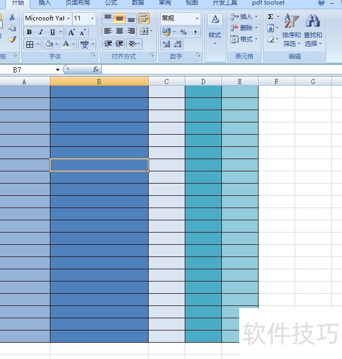Toggle Italic formatting
Image resolution: width=342 pixels, height=359 pixels.
click(x=41, y=32)
